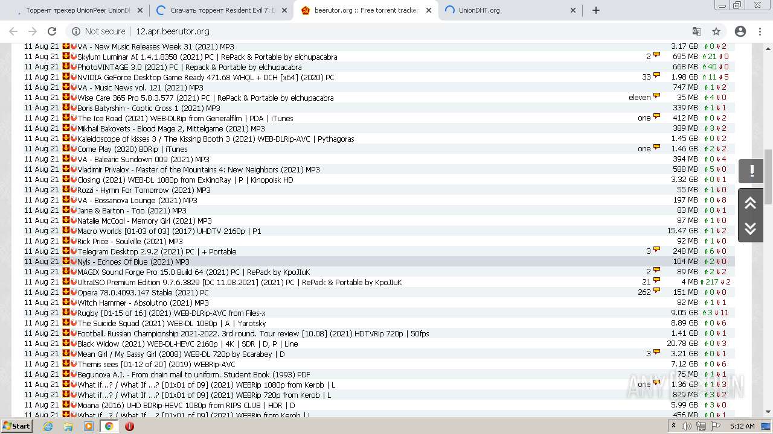
Task: Click download icon for NVIDIA GeForce Desktop row
Action: tap(66, 77)
